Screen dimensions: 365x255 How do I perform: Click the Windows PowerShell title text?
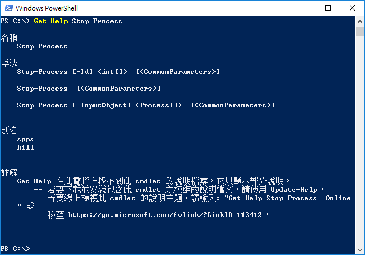pyautogui.click(x=46, y=8)
